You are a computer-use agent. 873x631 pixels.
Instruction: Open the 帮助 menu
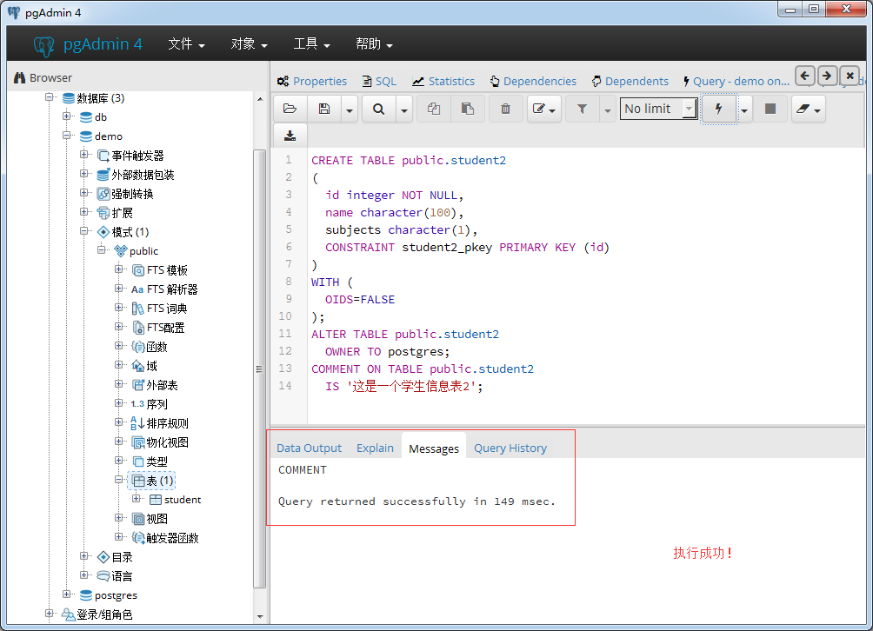click(x=374, y=44)
